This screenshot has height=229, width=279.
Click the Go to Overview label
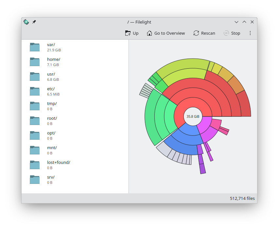pyautogui.click(x=169, y=33)
